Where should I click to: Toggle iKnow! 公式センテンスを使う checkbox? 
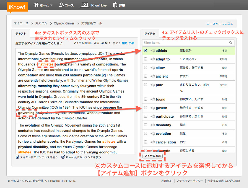coord(63,157)
